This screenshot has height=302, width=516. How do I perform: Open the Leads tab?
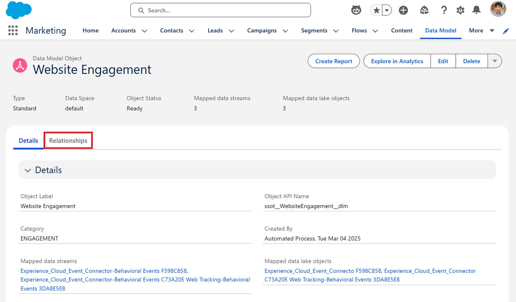click(x=215, y=31)
